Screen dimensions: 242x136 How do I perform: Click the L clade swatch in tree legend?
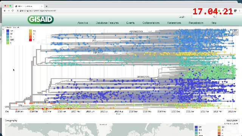(x=30, y=37)
